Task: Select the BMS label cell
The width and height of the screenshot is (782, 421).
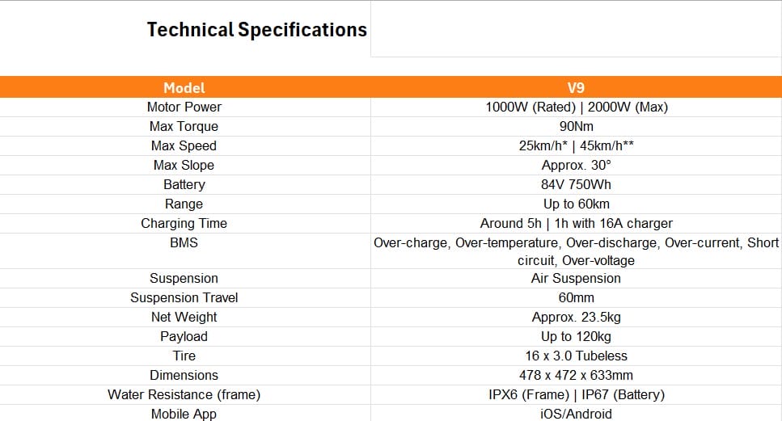Action: click(x=184, y=242)
